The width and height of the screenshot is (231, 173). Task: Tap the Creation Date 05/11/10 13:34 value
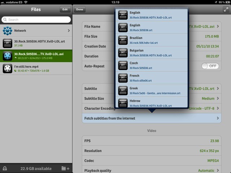208,46
